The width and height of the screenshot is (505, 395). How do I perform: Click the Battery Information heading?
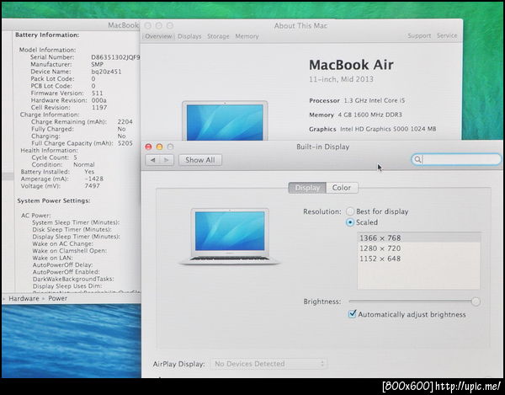point(47,35)
